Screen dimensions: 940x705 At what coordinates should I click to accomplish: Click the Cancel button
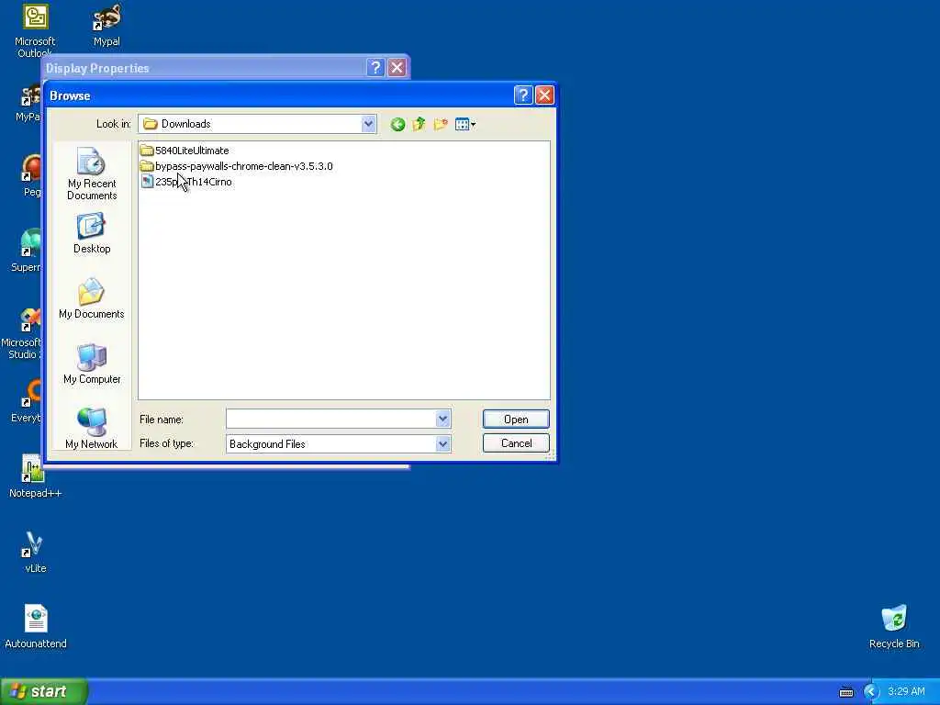click(x=516, y=443)
